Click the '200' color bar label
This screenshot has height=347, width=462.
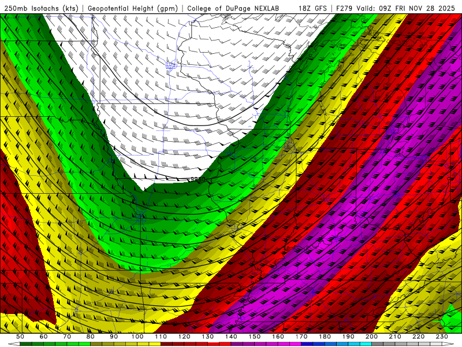372,337
